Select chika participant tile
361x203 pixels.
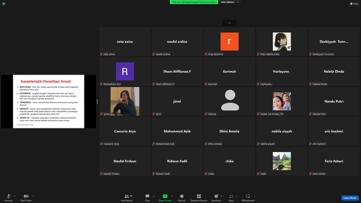pos(230,161)
